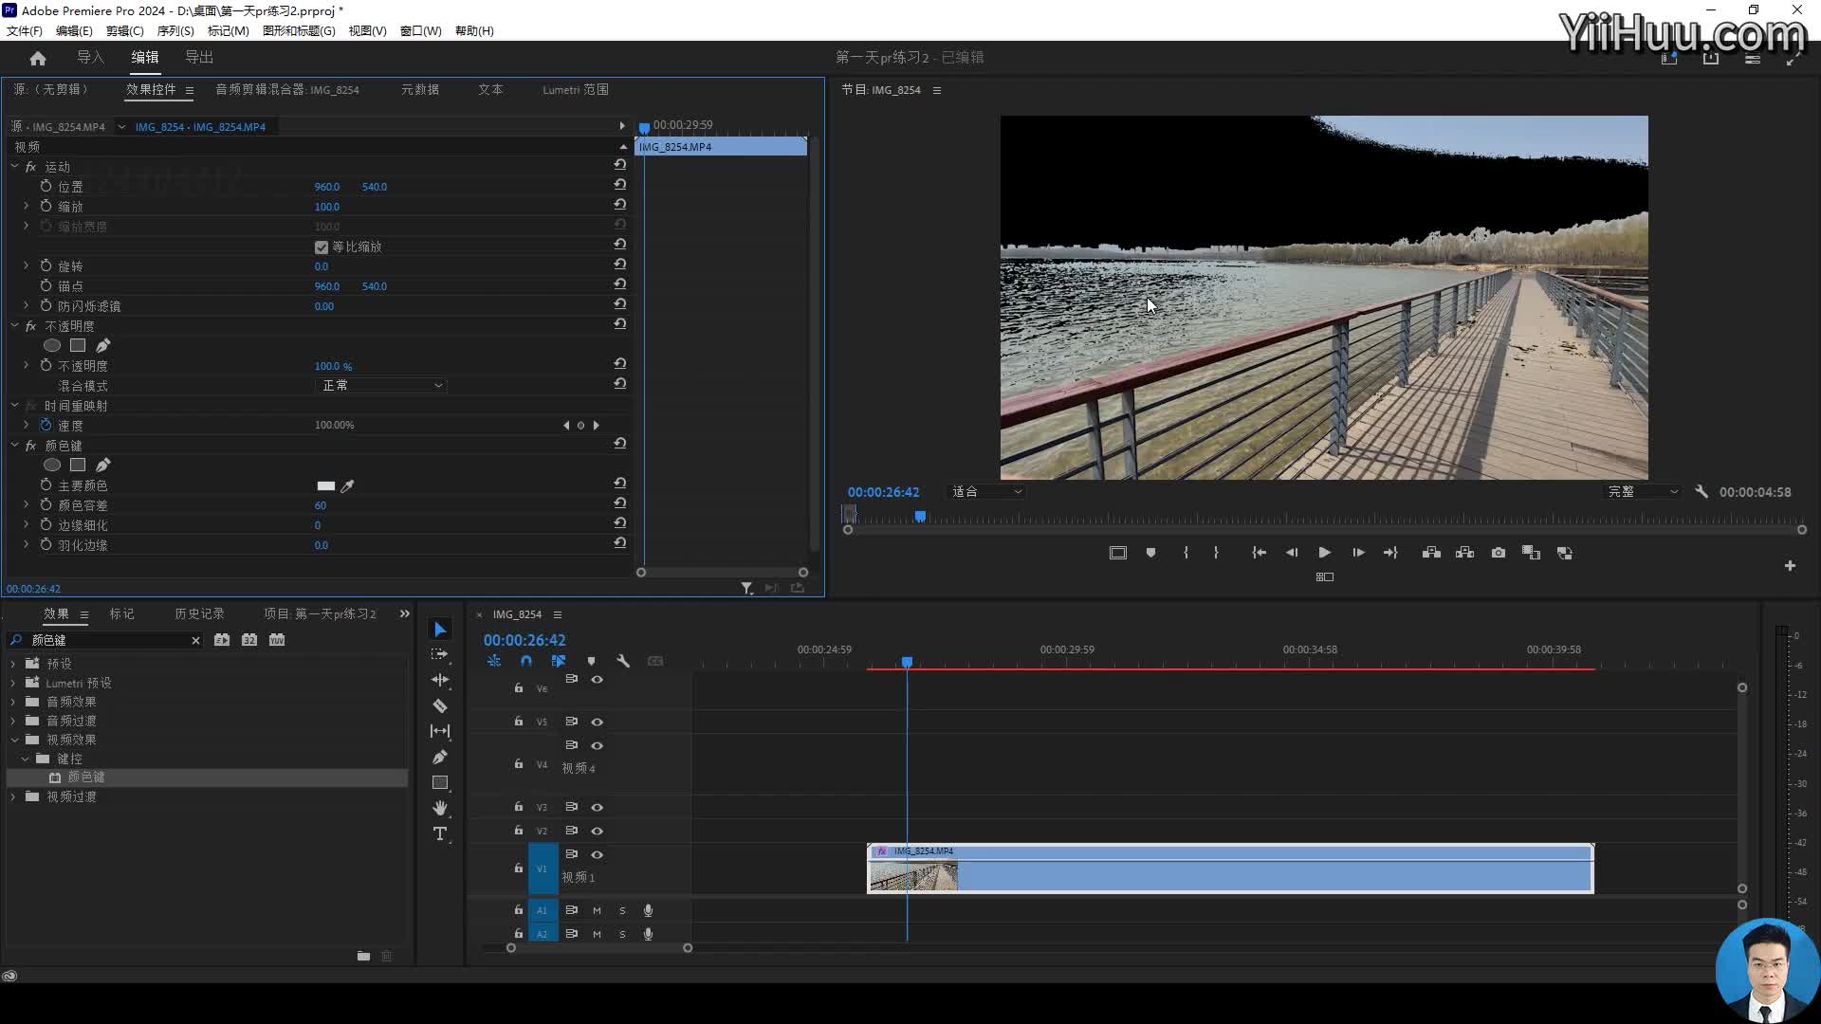Open the zoom level Fit dropdown
Viewport: 1821px width, 1024px height.
986,492
